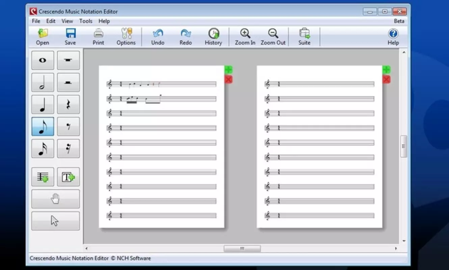Click the add text tool button

[x=68, y=177]
